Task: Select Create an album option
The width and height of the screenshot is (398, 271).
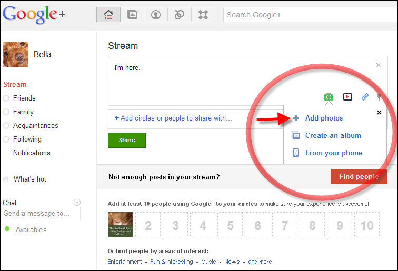Action: pos(333,136)
